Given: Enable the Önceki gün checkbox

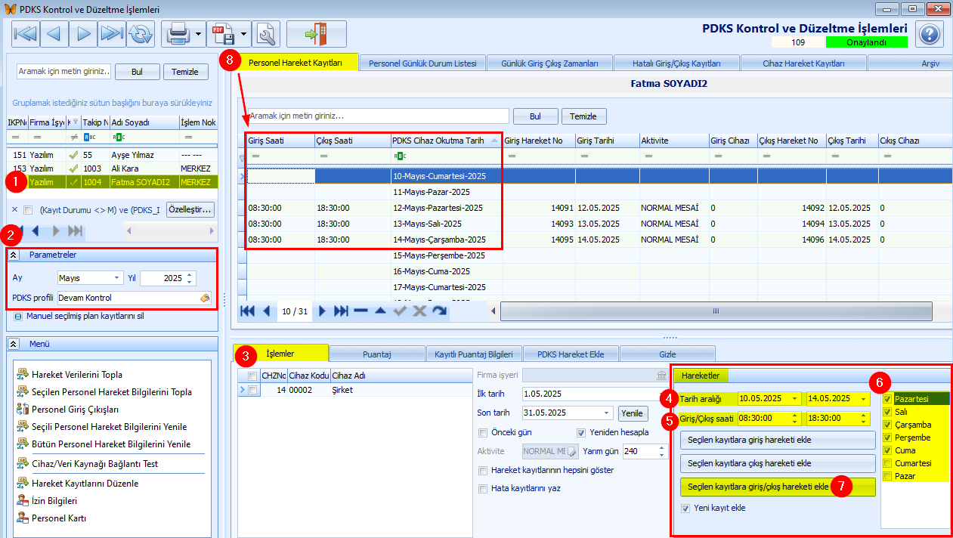Looking at the screenshot, I should coord(483,433).
